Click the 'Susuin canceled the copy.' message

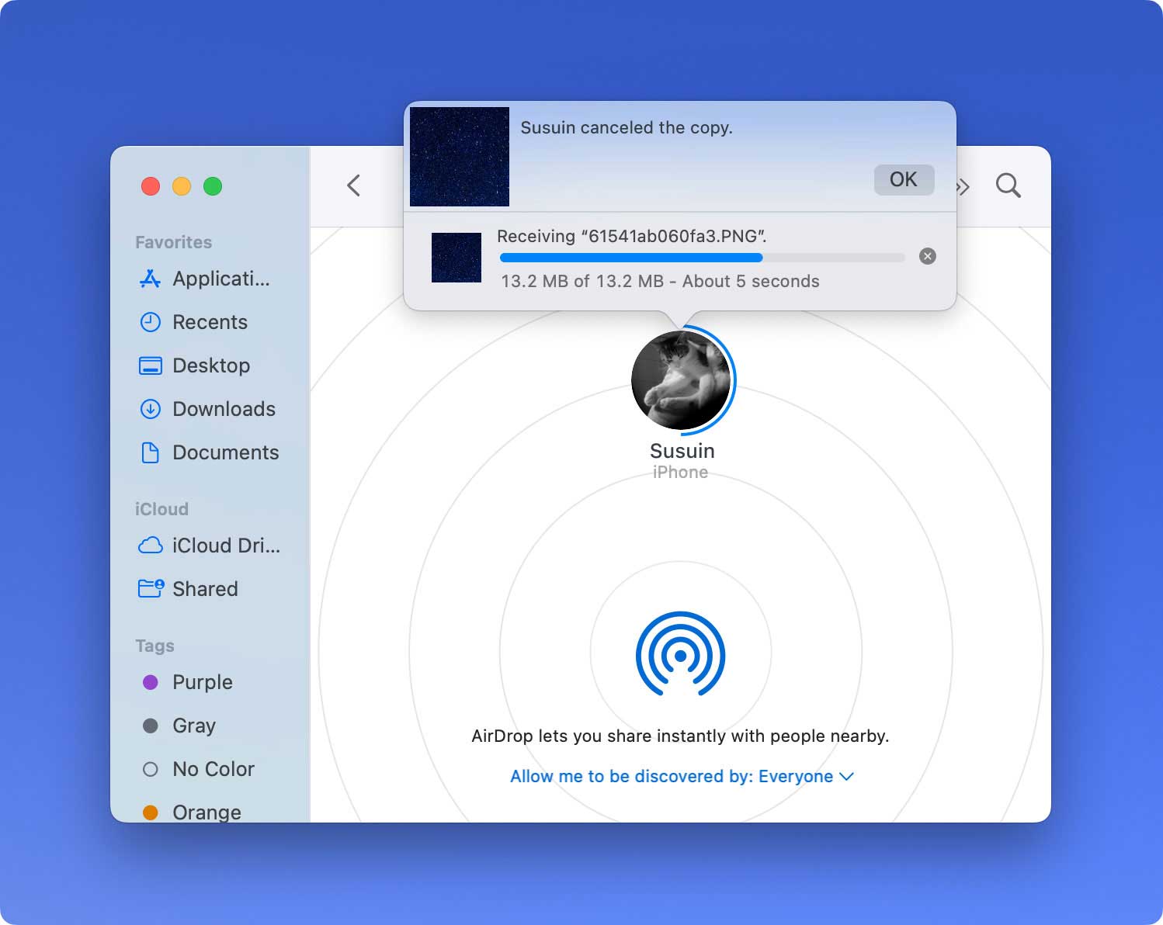[x=627, y=128]
